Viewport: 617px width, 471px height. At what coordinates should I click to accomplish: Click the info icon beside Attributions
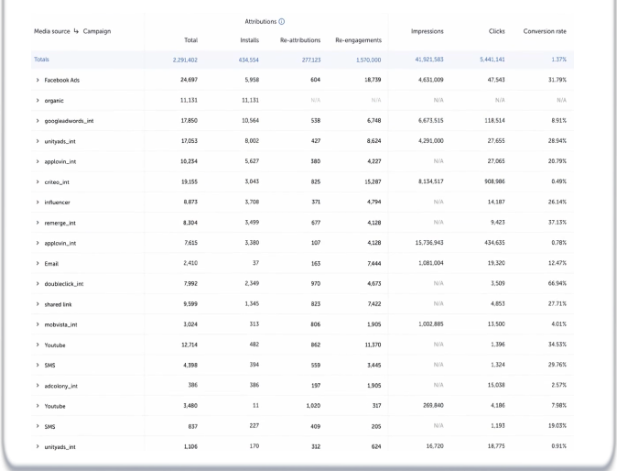pos(282,22)
